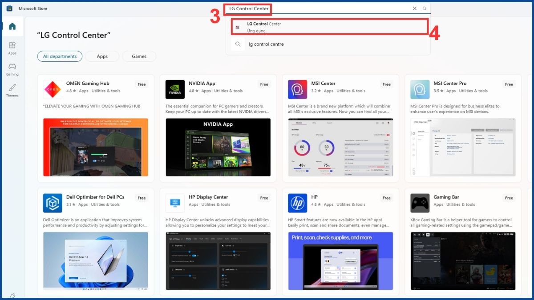Click Free button on Gaming Bar
The height and width of the screenshot is (300, 534).
pyautogui.click(x=509, y=198)
